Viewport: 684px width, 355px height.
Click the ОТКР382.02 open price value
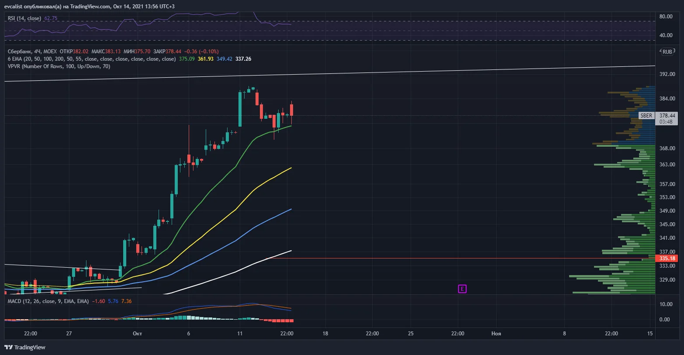point(74,52)
